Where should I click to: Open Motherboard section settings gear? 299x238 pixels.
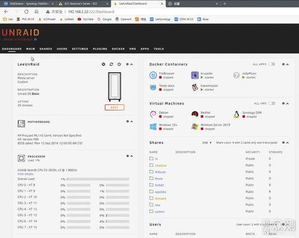(128, 121)
